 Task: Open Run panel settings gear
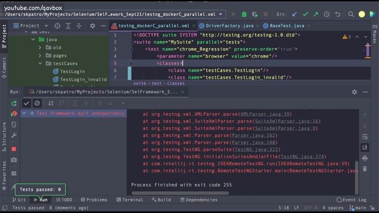click(x=354, y=92)
